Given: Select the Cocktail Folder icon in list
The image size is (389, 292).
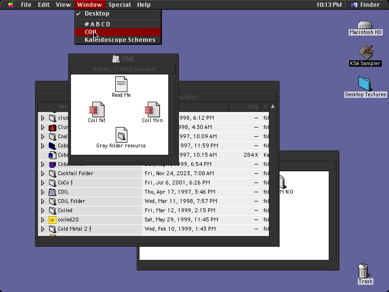Looking at the screenshot, I should coord(53,173).
